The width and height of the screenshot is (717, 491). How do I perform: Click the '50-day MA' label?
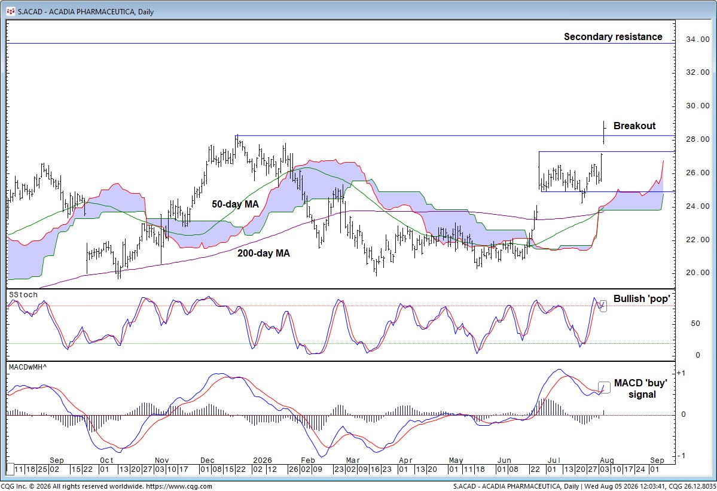coord(235,205)
